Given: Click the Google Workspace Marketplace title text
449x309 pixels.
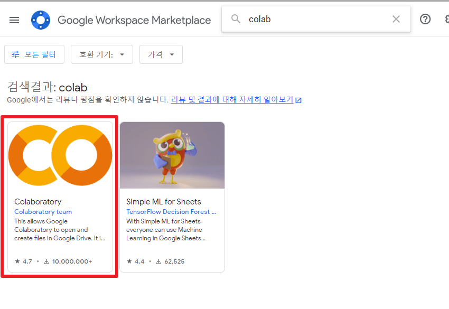Looking at the screenshot, I should [134, 20].
